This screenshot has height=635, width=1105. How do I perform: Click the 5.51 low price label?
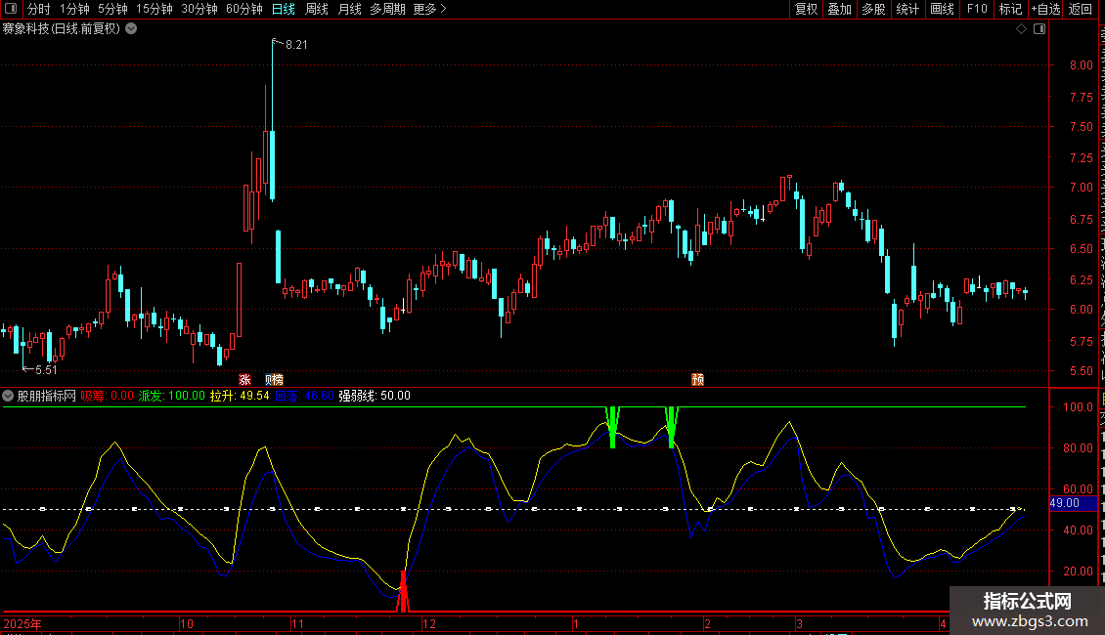(x=46, y=370)
